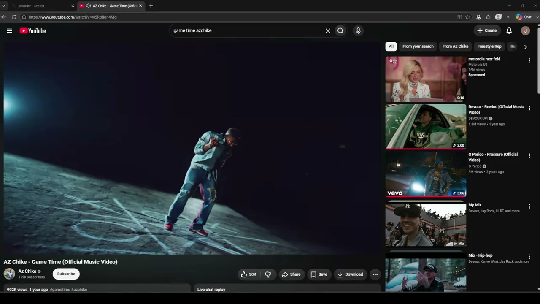The image size is (540, 304).
Task: Open the My Mix thumbnail
Action: (426, 225)
